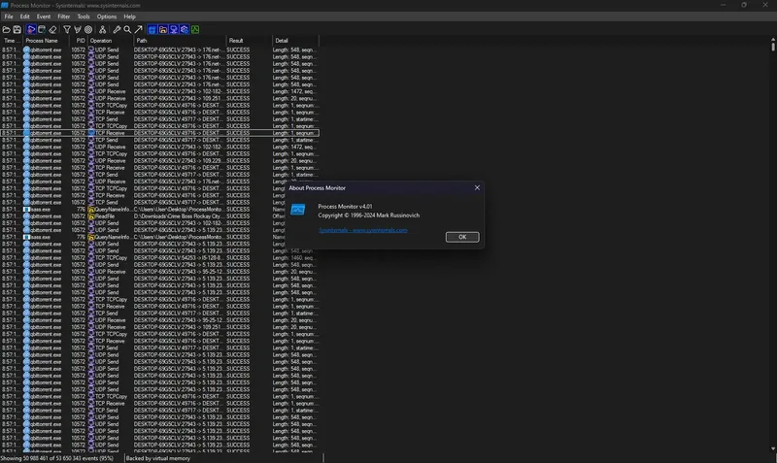Click the scrollbar down arrow
777x463 pixels.
click(x=773, y=448)
